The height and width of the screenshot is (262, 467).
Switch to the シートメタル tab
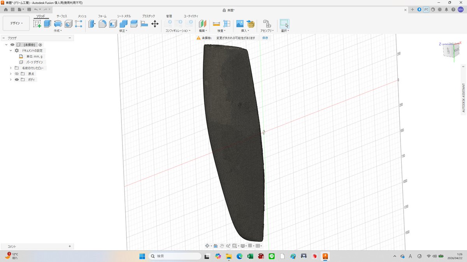(x=124, y=16)
